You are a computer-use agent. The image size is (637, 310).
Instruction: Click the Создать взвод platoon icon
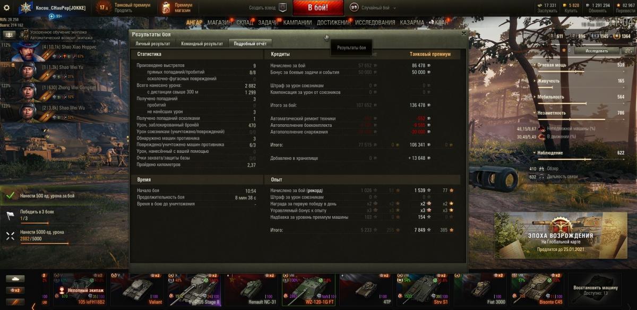[x=283, y=7]
